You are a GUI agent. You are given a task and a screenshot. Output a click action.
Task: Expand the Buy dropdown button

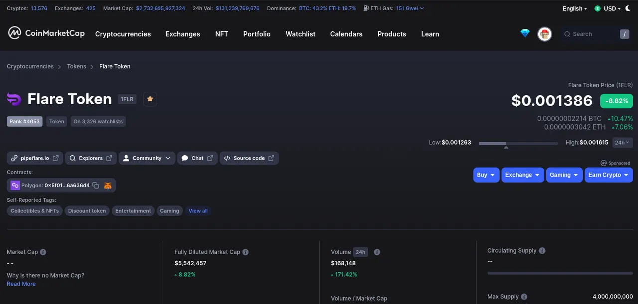[486, 175]
